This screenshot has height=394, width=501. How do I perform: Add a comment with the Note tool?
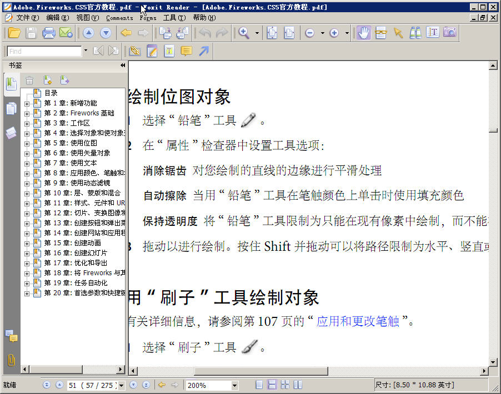pyautogui.click(x=186, y=50)
